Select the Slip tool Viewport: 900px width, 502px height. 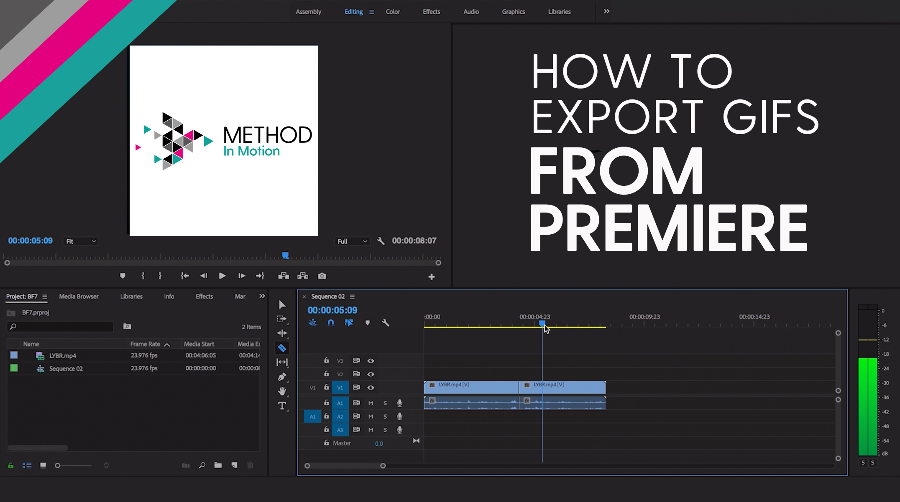click(282, 363)
